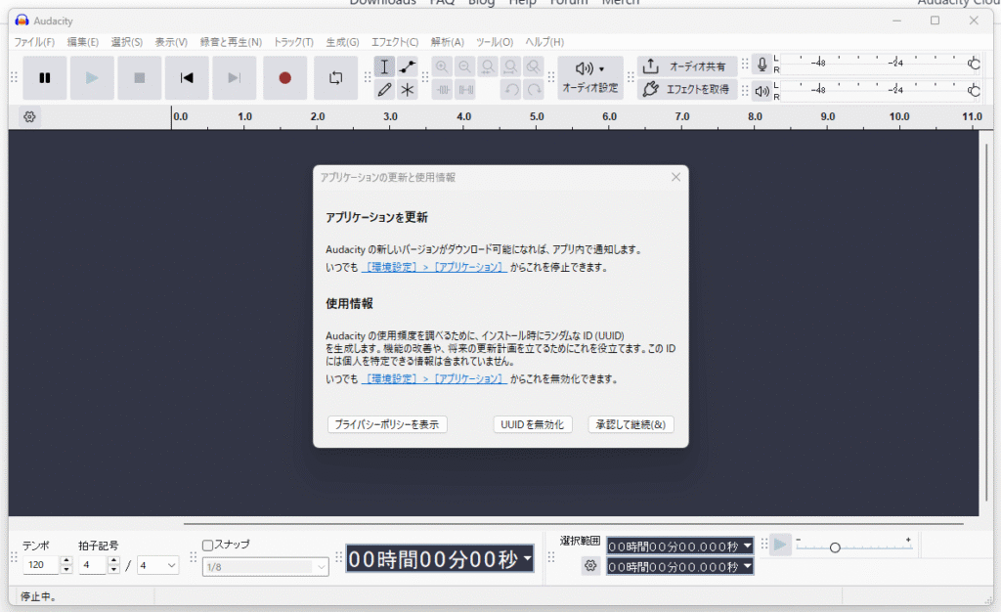Screen dimensions: 1001x612
Task: Click Fit Project to Width zoom icon
Action: (510, 67)
